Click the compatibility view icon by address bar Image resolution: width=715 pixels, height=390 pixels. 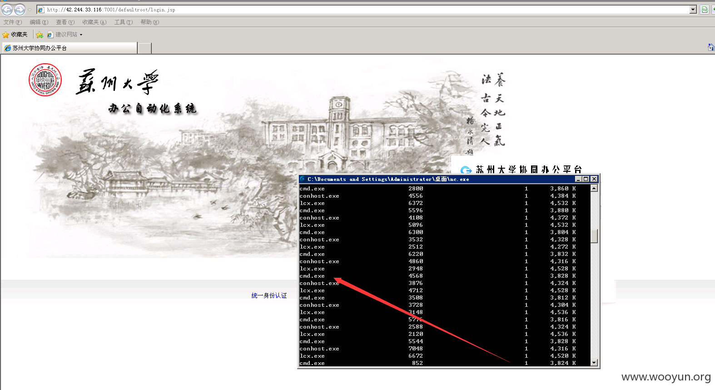[x=704, y=10]
